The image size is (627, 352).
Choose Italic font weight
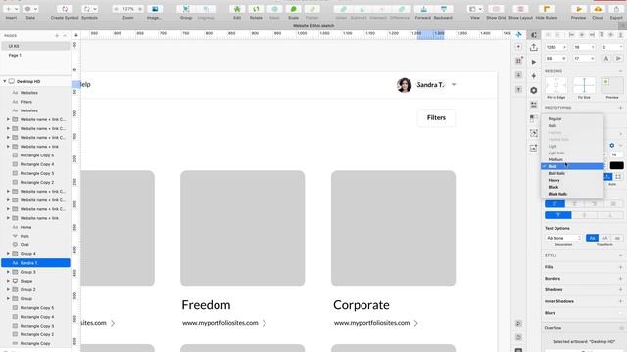[x=572, y=126]
